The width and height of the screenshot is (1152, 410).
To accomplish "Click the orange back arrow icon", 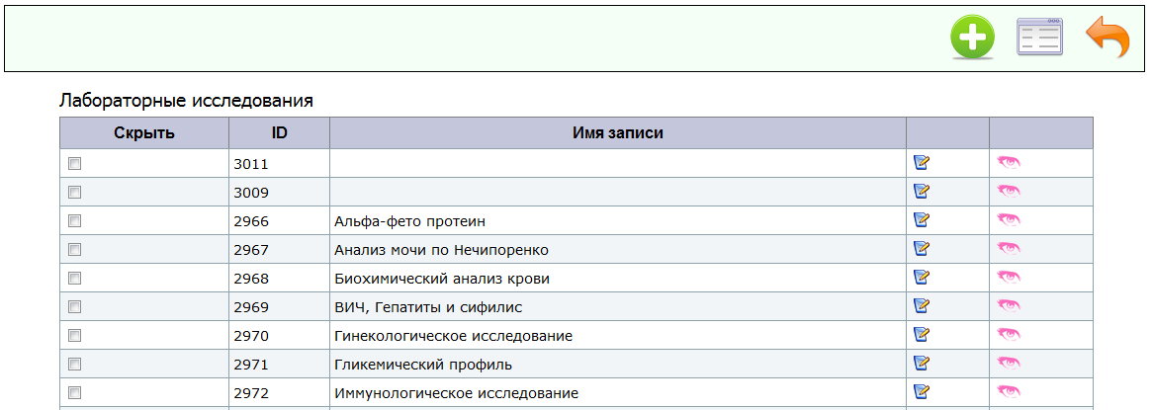I will coord(1108,39).
